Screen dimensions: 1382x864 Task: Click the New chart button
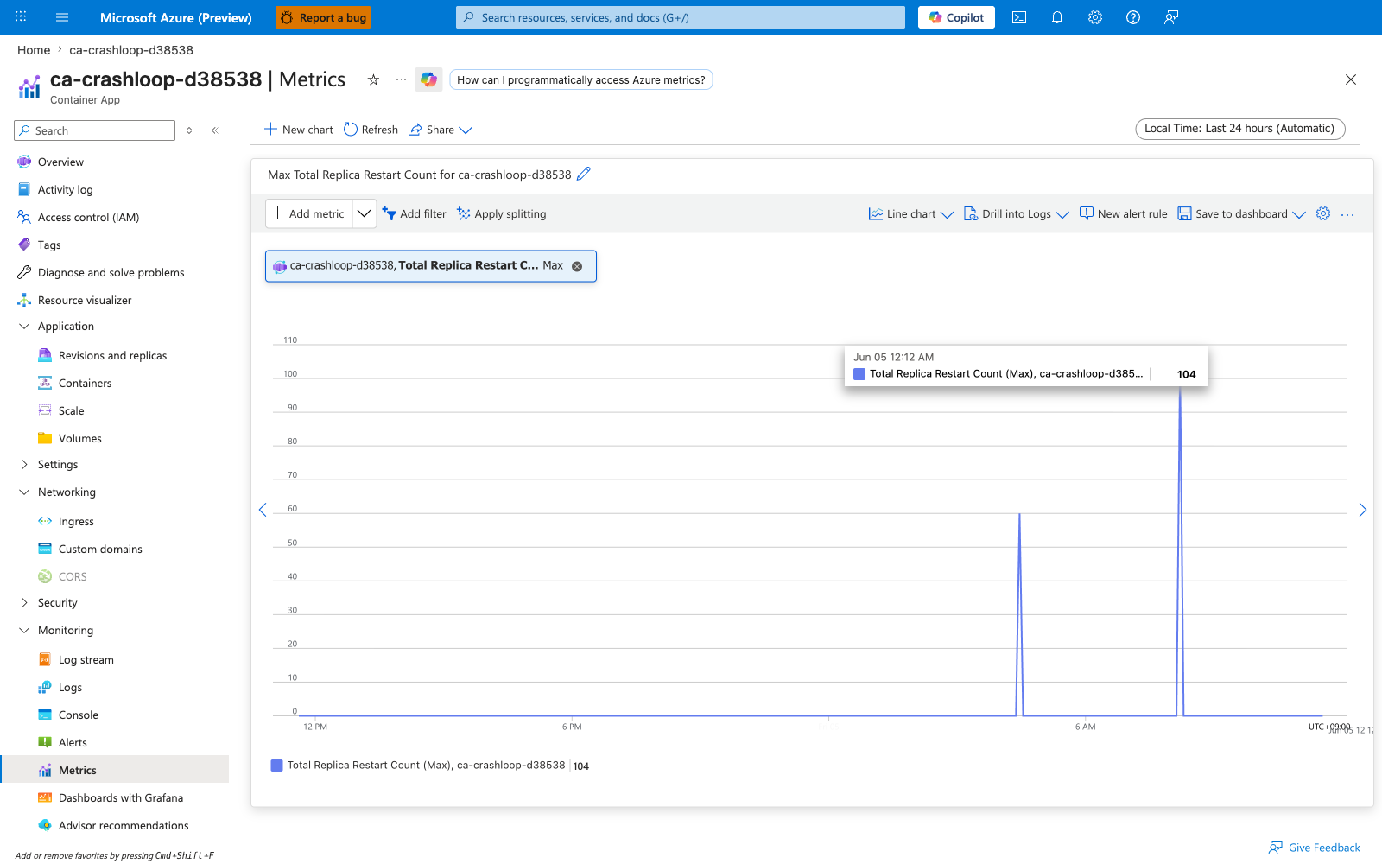point(299,130)
